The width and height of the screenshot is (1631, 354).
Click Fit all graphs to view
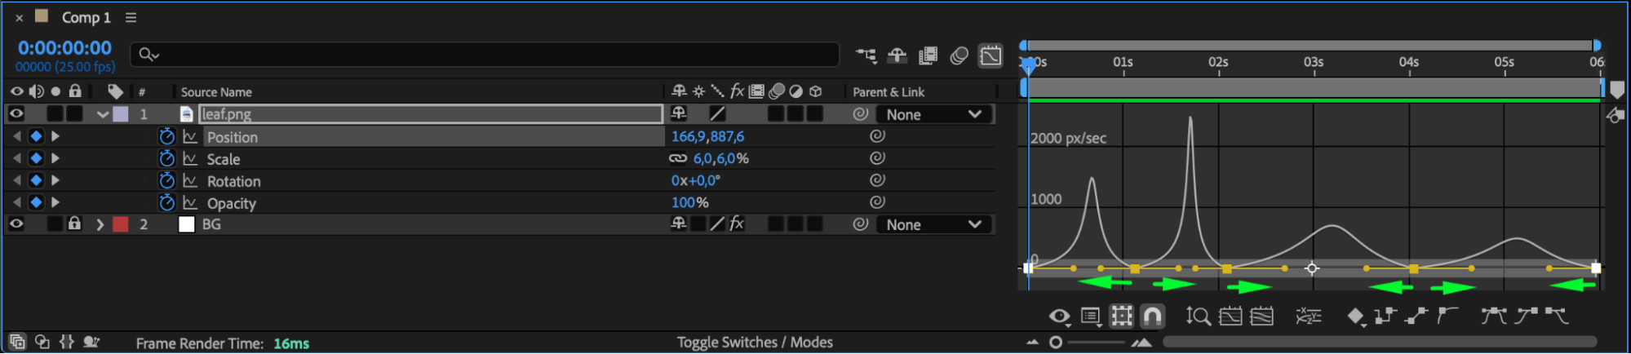[1261, 316]
